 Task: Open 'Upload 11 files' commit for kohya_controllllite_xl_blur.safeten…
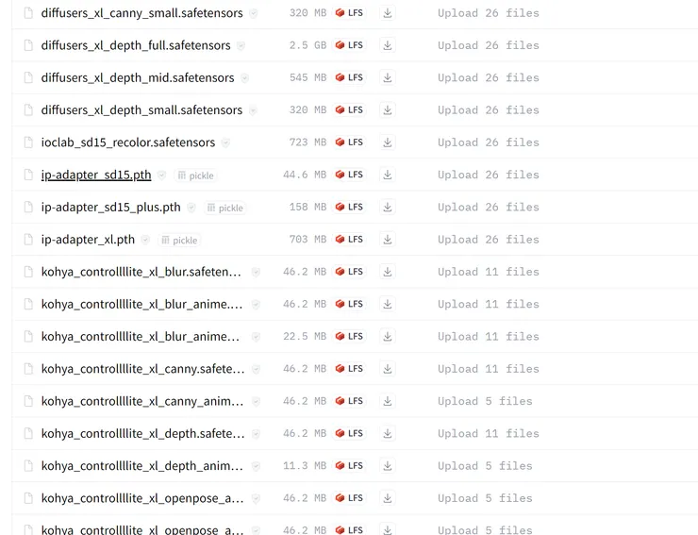(489, 272)
